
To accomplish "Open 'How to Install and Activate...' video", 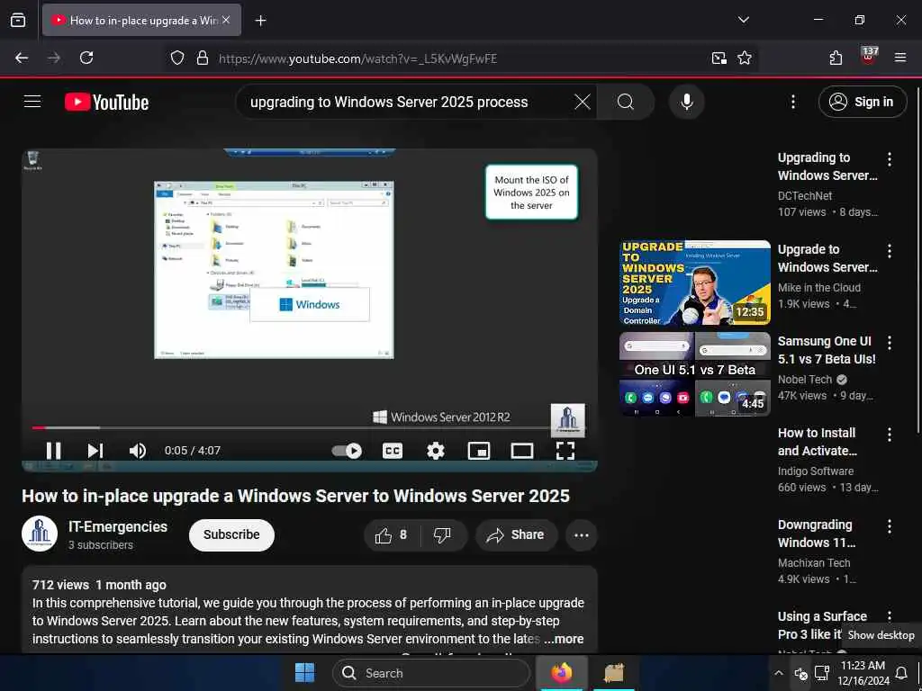I will pos(818,442).
